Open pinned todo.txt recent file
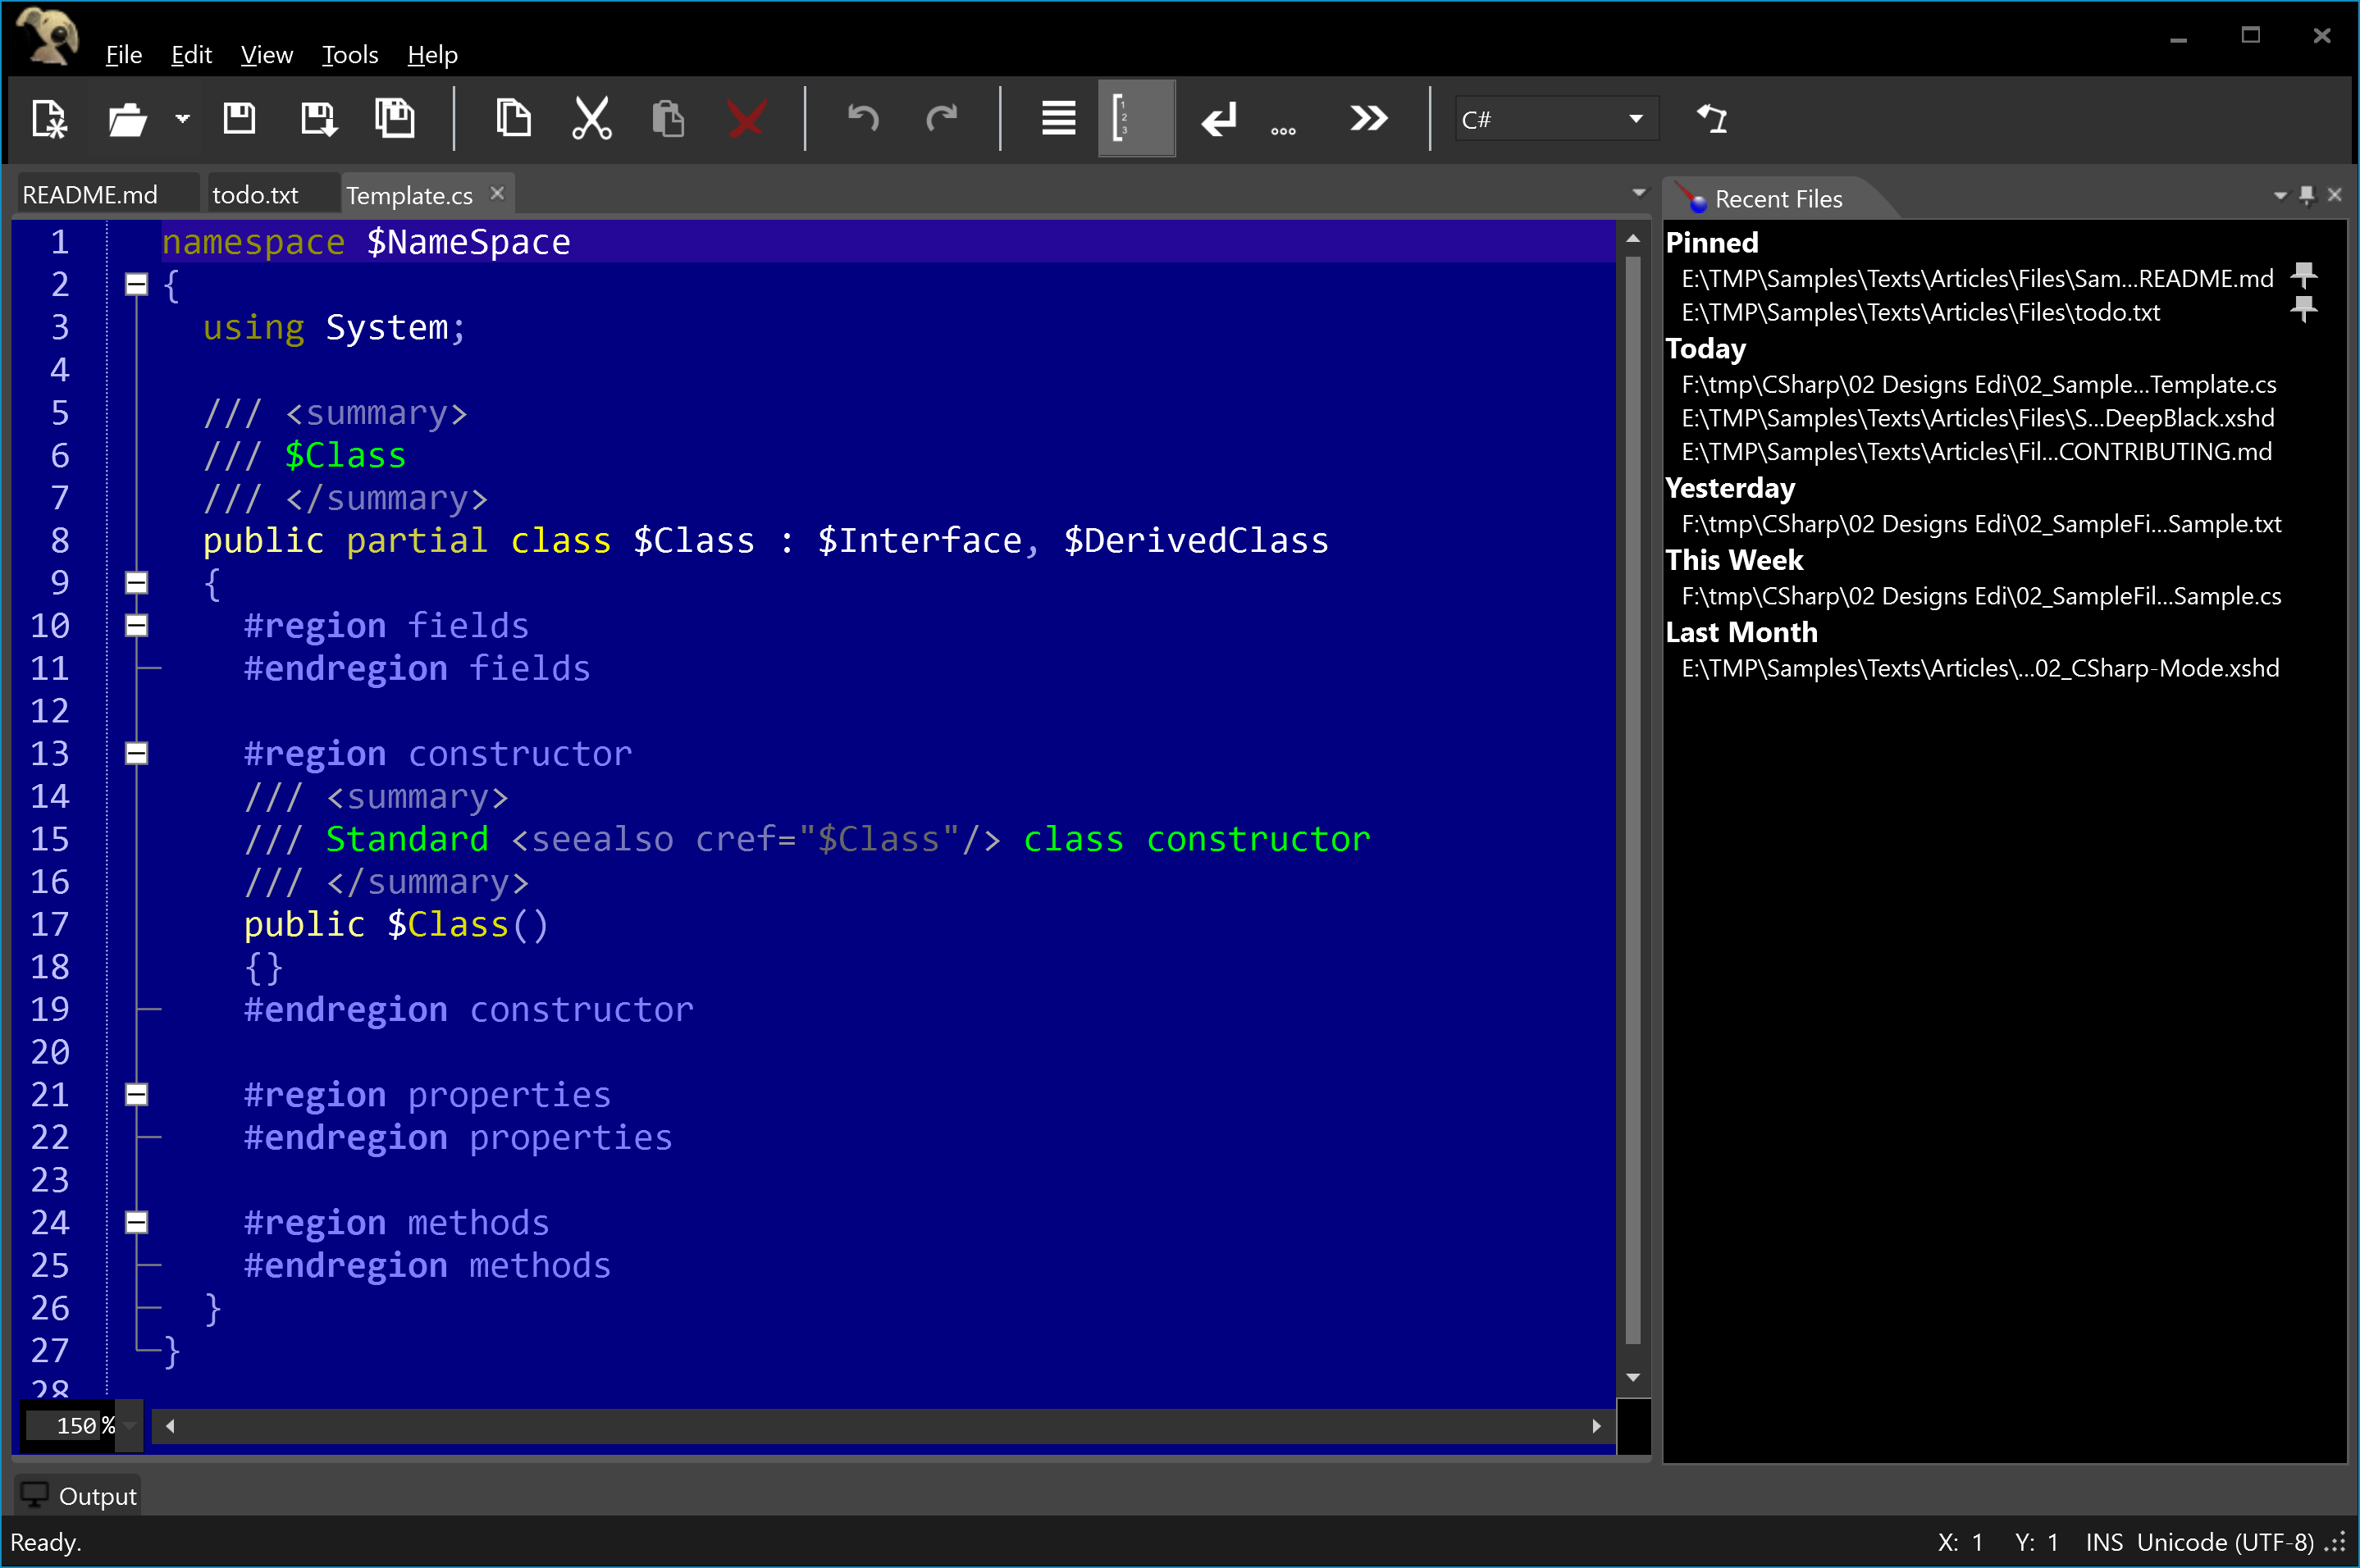This screenshot has height=1568, width=2360. click(1920, 313)
